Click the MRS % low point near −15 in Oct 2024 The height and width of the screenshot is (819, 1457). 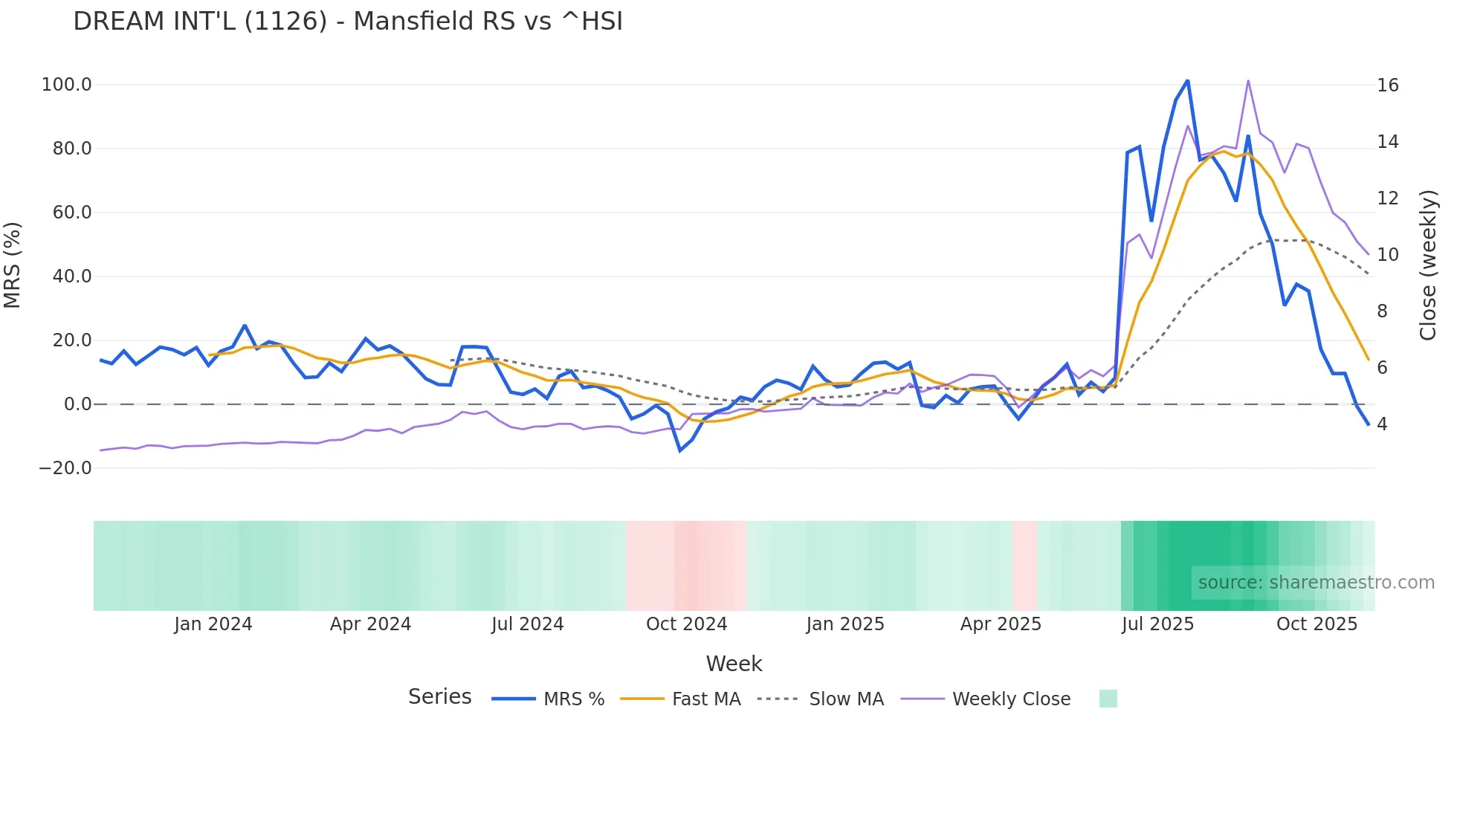[x=679, y=450]
